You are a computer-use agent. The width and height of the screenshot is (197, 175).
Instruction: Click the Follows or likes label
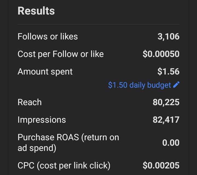coord(48,37)
